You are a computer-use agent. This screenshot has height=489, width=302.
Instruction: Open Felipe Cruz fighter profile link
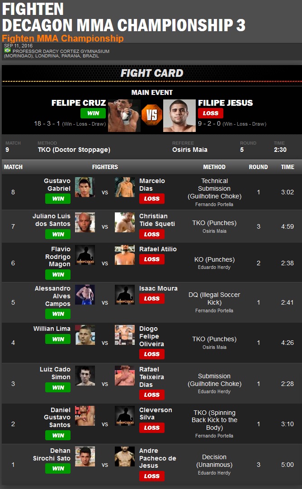[x=79, y=103]
